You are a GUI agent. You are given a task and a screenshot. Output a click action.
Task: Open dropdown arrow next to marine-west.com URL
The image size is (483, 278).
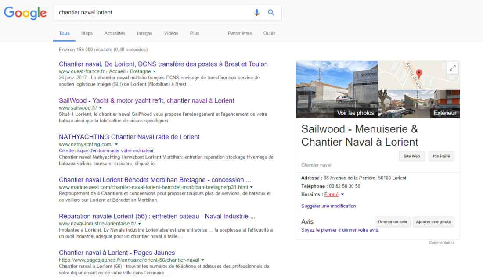251,187
